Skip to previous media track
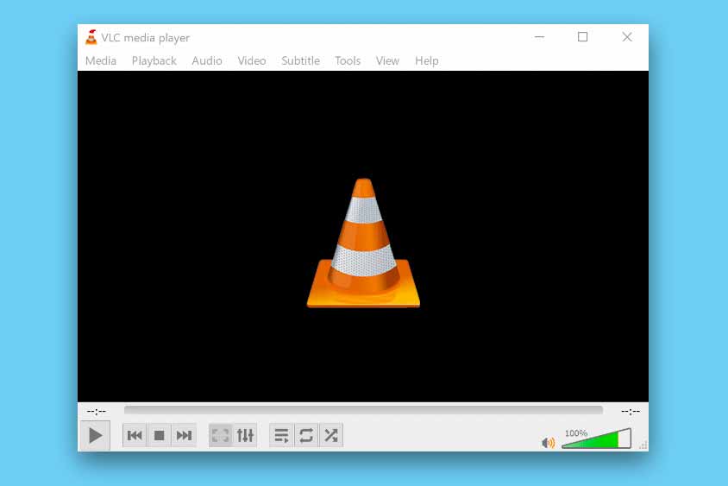 135,435
